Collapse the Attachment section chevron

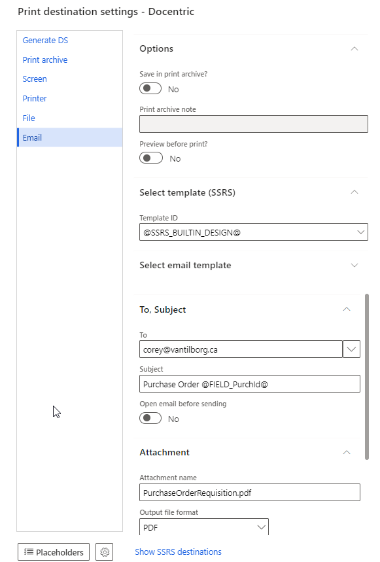pos(347,452)
